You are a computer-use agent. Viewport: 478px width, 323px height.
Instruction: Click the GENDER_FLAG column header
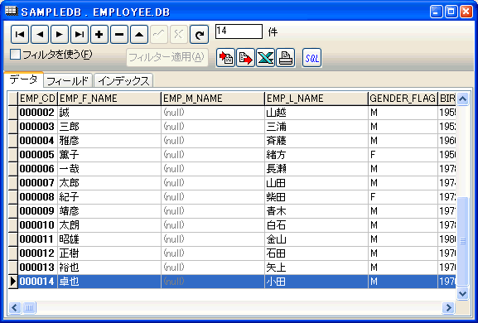click(403, 99)
